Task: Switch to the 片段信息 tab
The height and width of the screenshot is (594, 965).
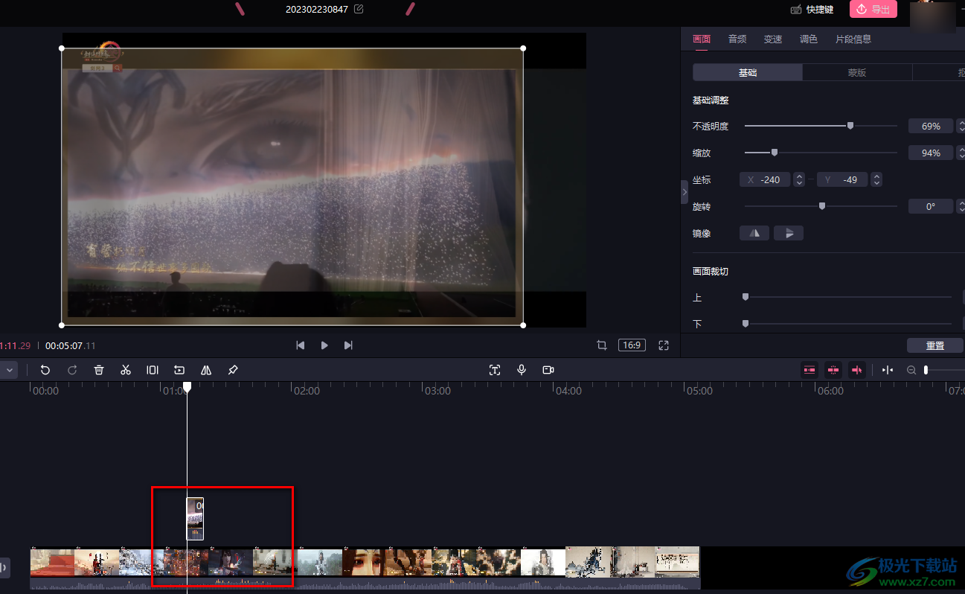Action: (x=853, y=39)
